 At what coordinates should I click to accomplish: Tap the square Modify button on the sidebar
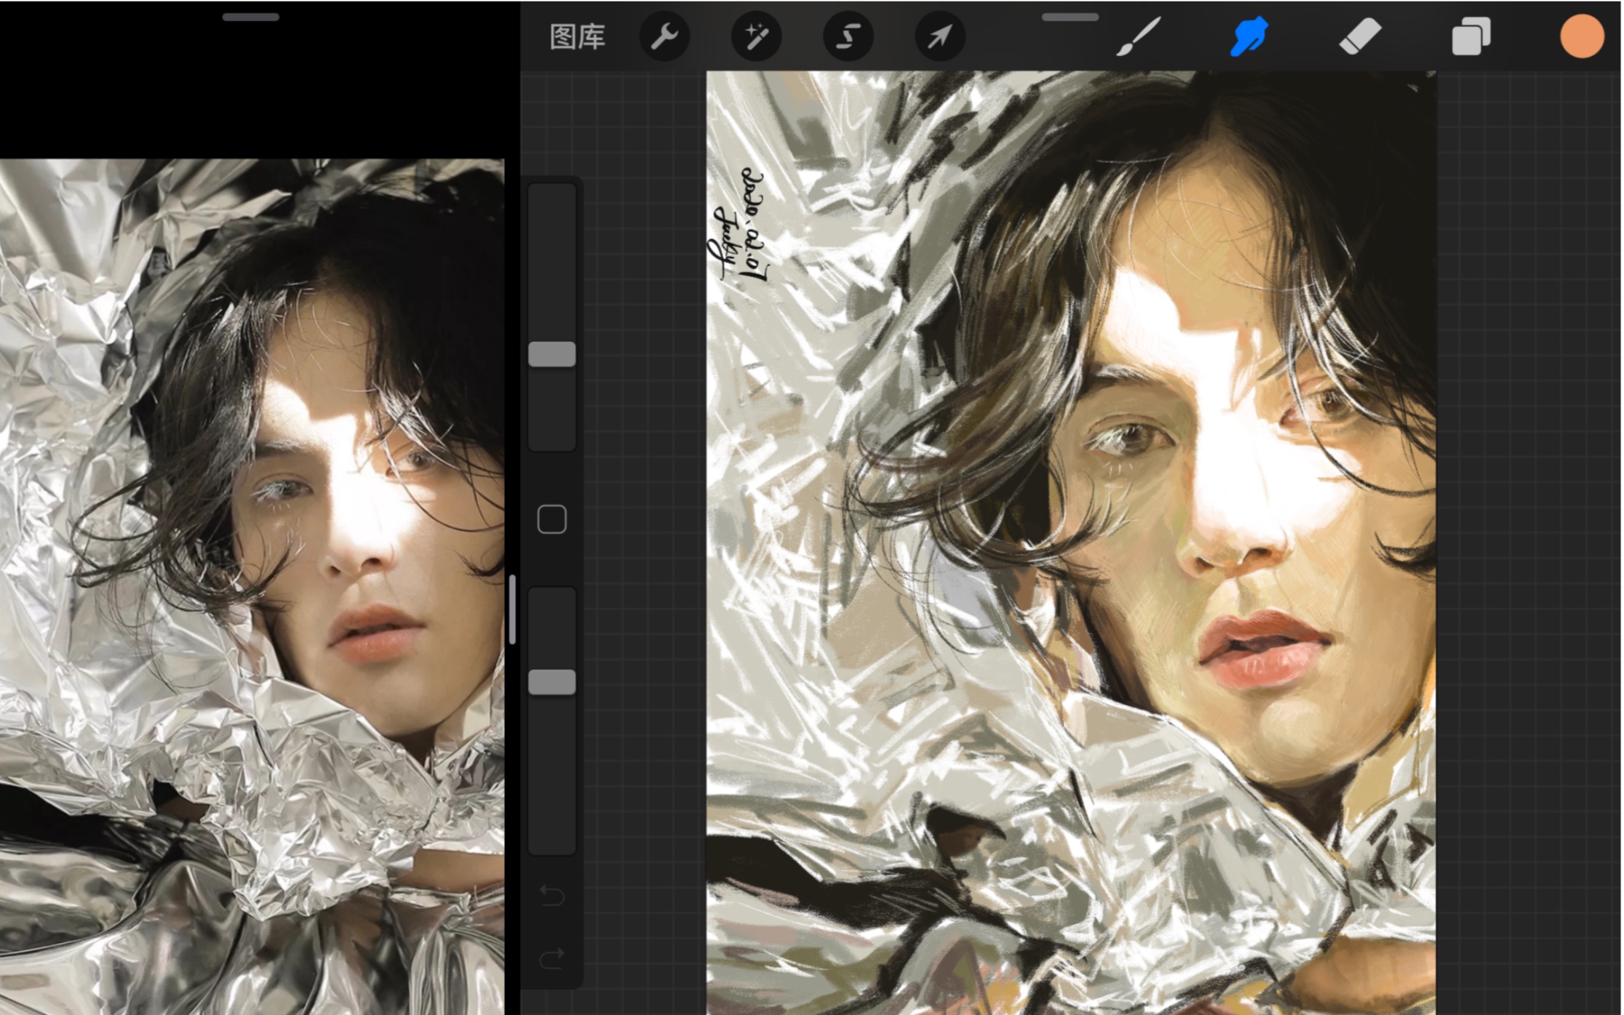[552, 517]
